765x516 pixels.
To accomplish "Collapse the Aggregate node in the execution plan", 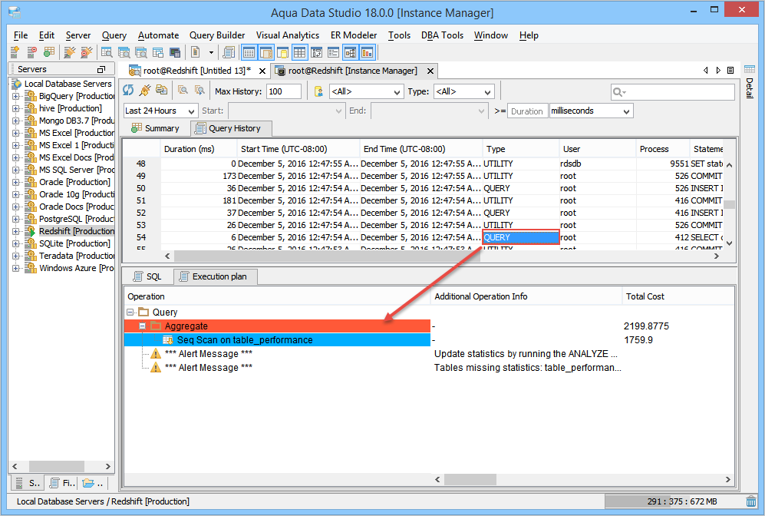I will (143, 326).
